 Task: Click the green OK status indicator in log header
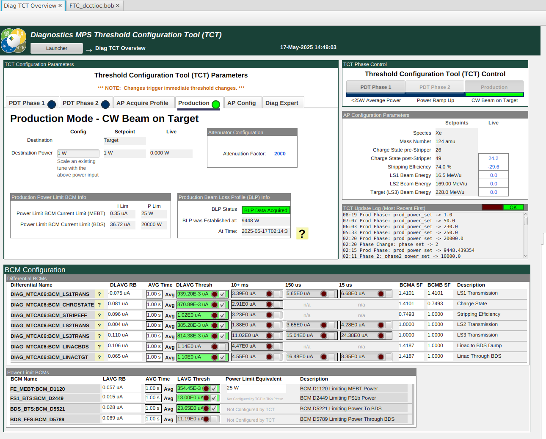pyautogui.click(x=513, y=207)
